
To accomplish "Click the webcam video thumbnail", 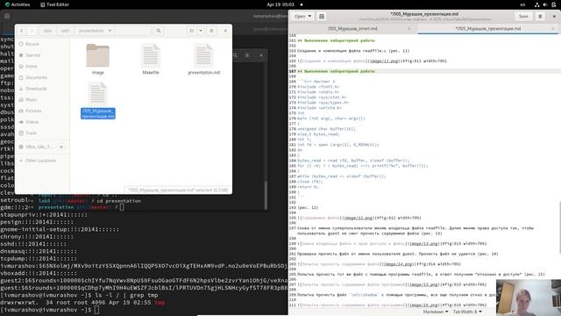I will 529,298.
